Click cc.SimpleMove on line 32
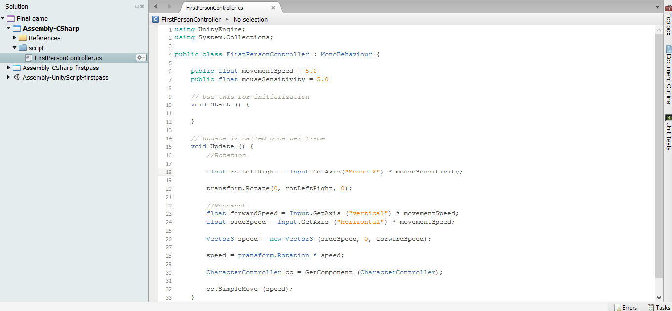This screenshot has width=672, height=311. [232, 289]
